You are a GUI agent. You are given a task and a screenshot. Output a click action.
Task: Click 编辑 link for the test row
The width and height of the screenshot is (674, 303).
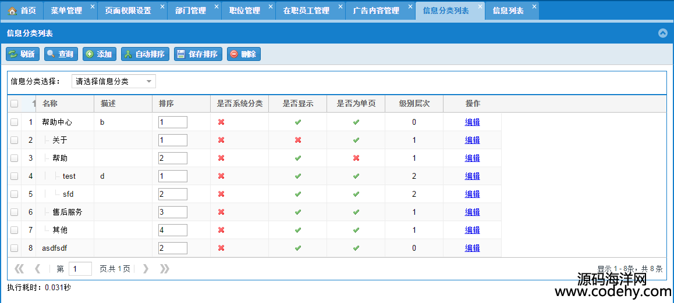[x=472, y=176]
